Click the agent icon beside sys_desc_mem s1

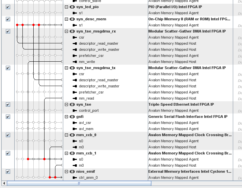[75, 25]
